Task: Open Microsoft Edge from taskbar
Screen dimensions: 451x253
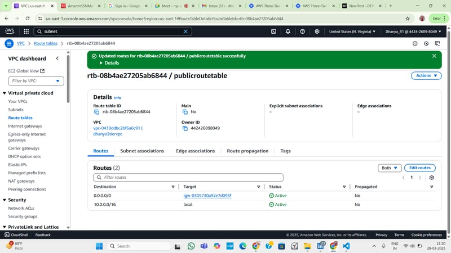Action: point(243,246)
